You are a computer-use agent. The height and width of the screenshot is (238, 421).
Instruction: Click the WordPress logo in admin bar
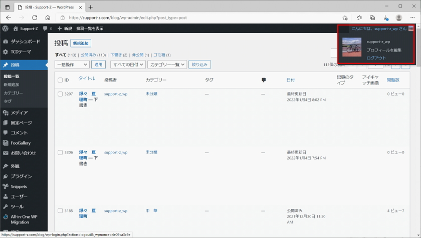pyautogui.click(x=5, y=28)
